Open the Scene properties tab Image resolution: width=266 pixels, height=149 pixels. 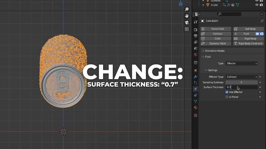point(196,48)
